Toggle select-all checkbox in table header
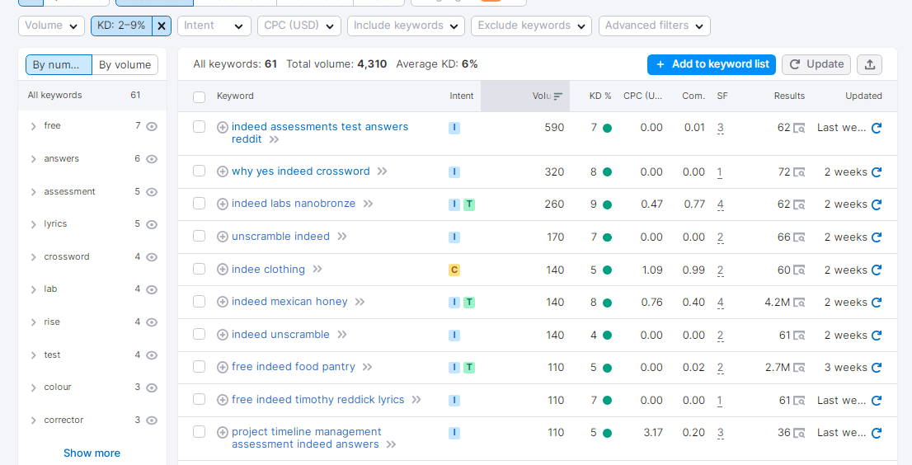 click(199, 96)
